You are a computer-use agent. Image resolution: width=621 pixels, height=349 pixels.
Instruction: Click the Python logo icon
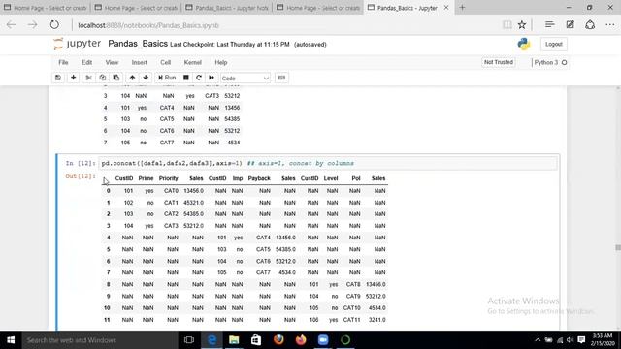[x=524, y=44]
